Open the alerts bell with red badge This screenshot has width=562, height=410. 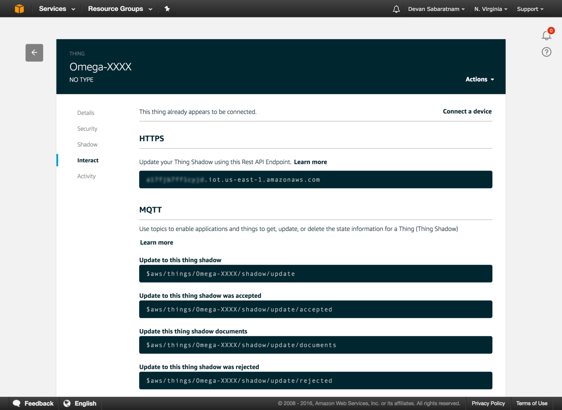(x=547, y=35)
